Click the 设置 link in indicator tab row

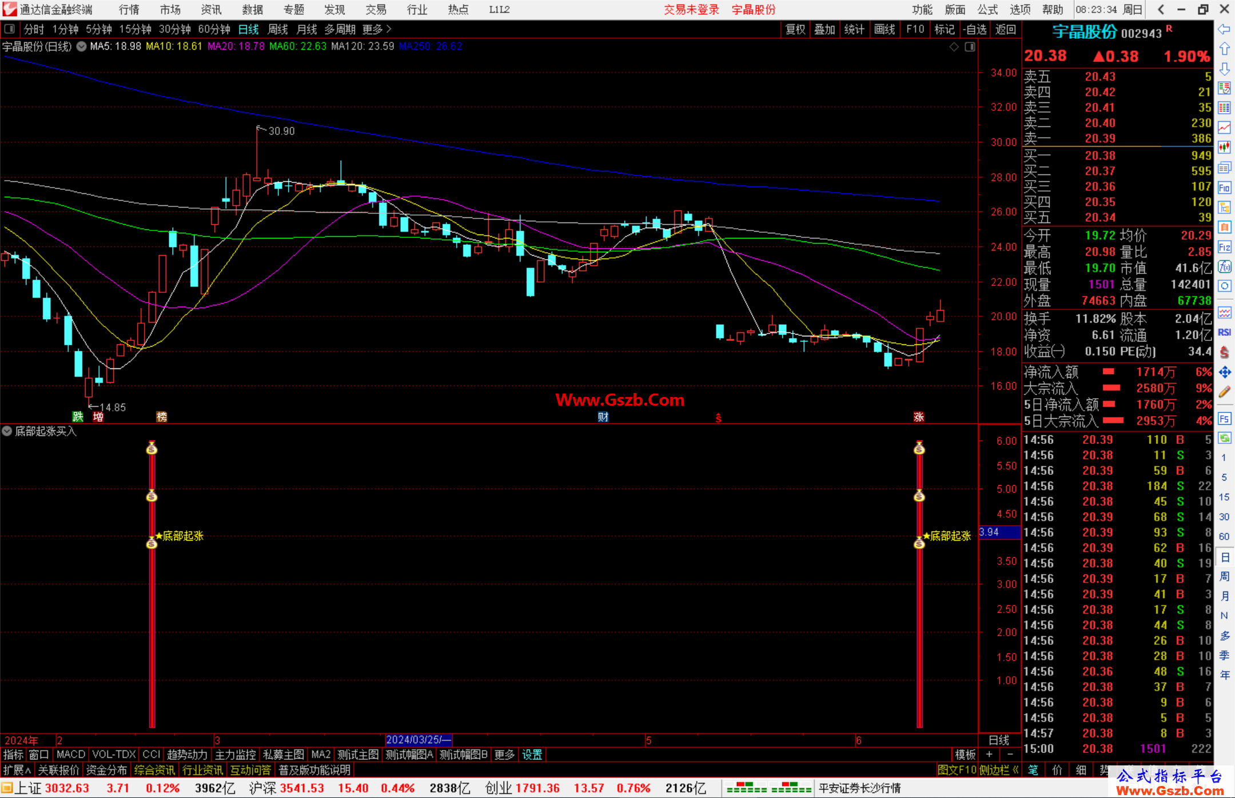532,755
